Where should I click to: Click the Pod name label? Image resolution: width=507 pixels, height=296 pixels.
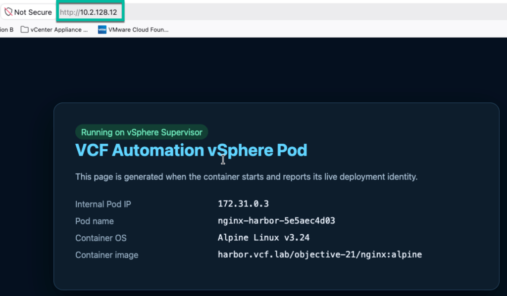[x=95, y=221]
